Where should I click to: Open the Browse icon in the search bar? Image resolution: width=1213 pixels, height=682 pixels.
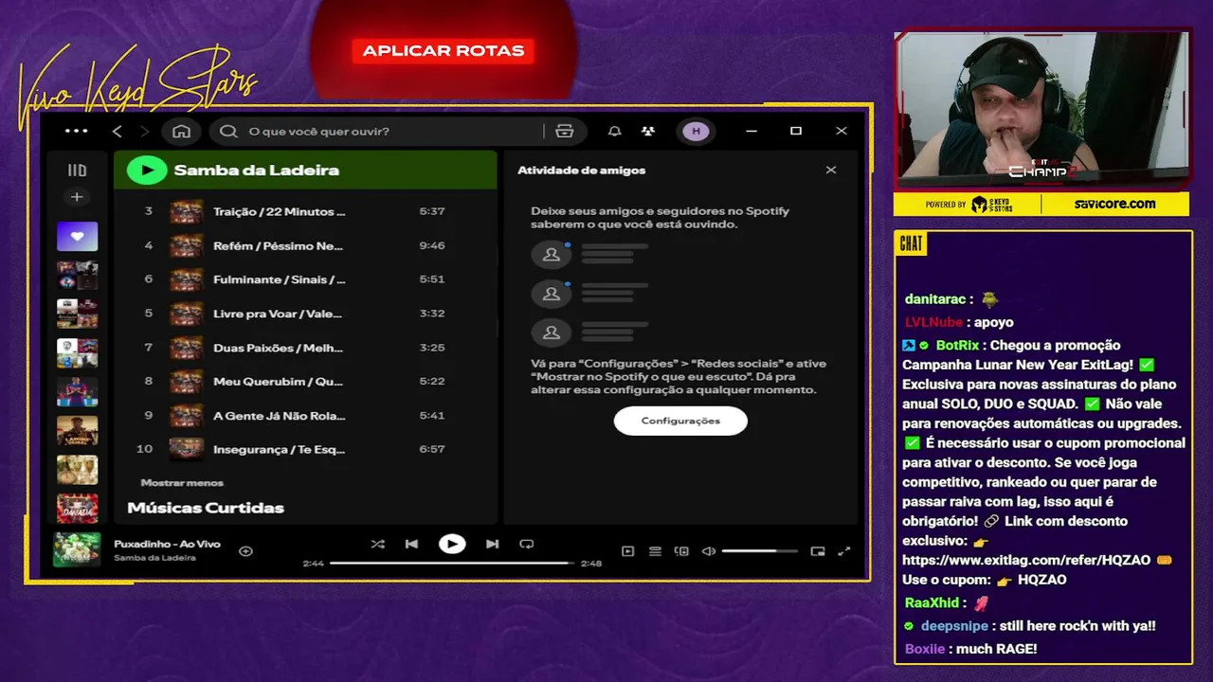565,131
